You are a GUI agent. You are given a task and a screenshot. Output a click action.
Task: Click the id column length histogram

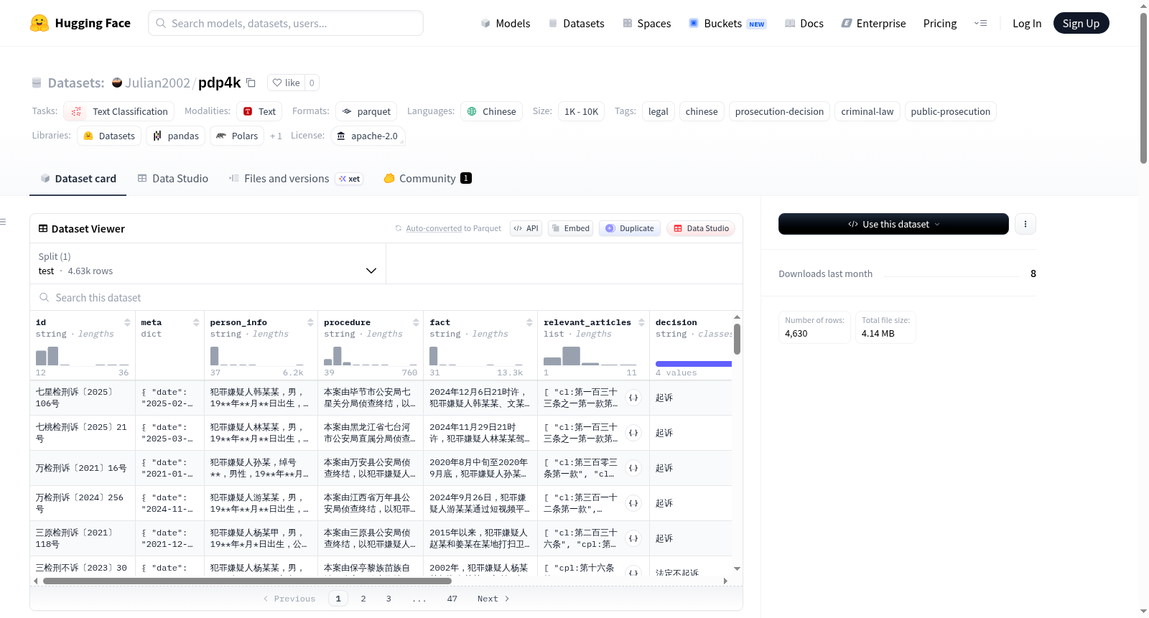83,356
